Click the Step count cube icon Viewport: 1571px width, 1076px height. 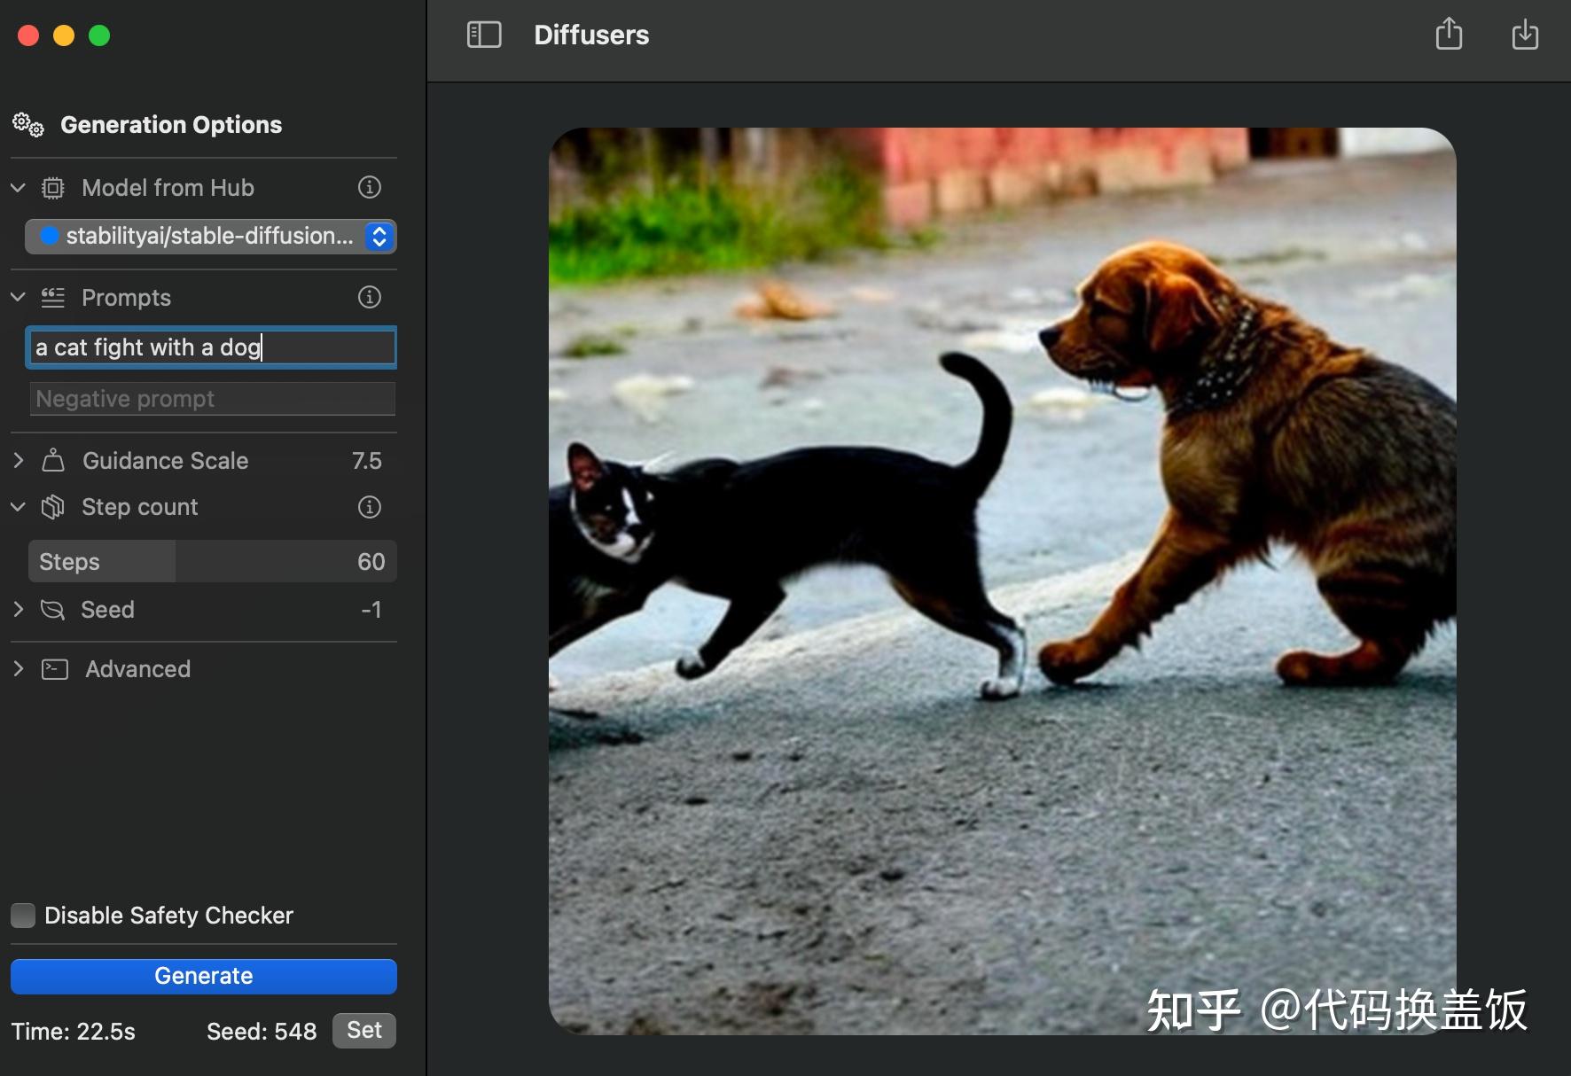tap(53, 507)
